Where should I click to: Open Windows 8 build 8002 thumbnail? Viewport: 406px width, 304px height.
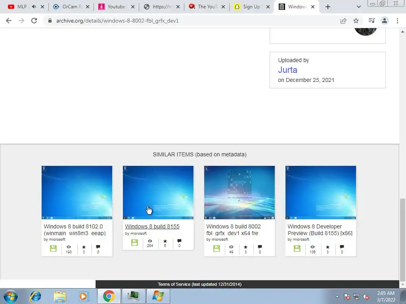pyautogui.click(x=239, y=193)
